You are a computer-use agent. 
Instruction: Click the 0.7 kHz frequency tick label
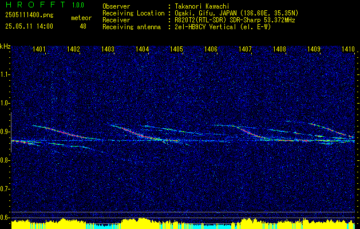(x=4, y=189)
